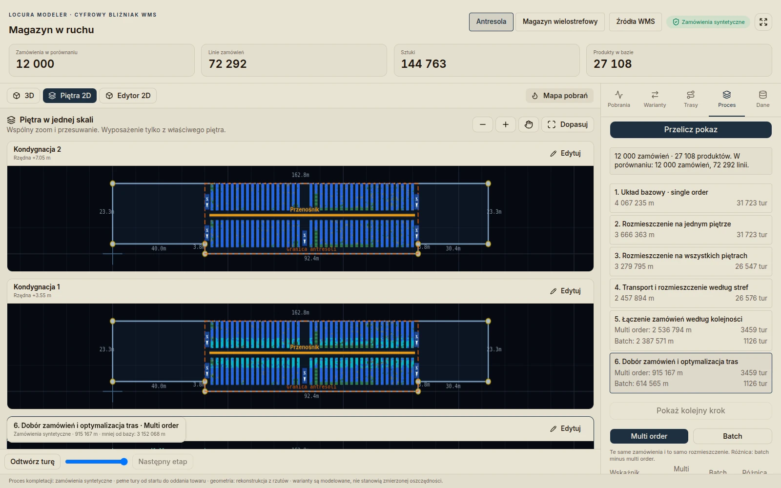Click Następny etap button
Screen dimensions: 781x488
(163, 462)
